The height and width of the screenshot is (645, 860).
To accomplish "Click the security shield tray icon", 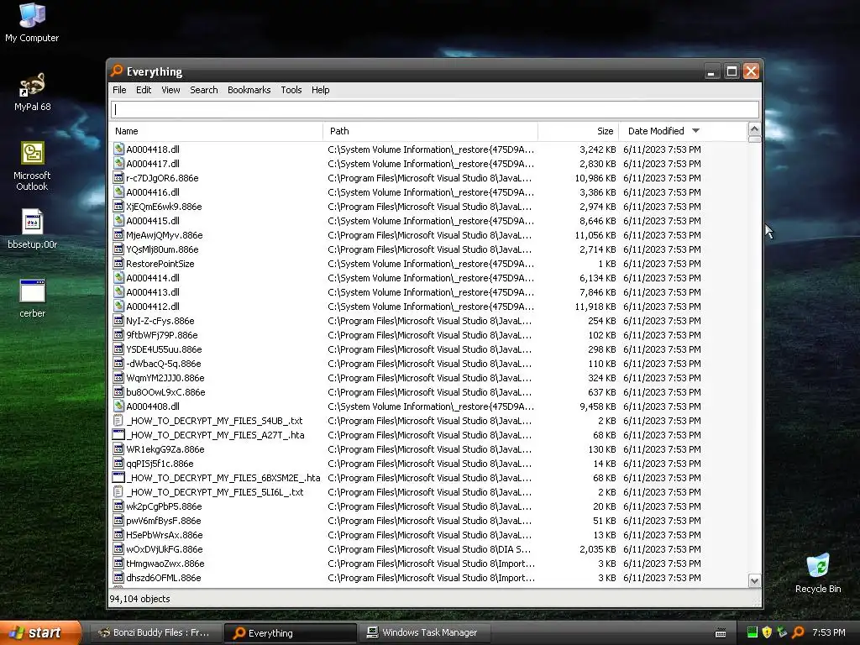I will 767,632.
